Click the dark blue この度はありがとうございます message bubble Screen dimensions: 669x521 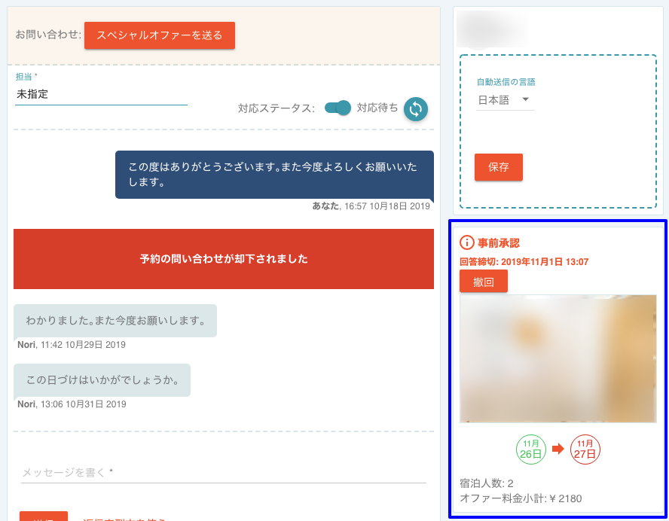coord(274,175)
